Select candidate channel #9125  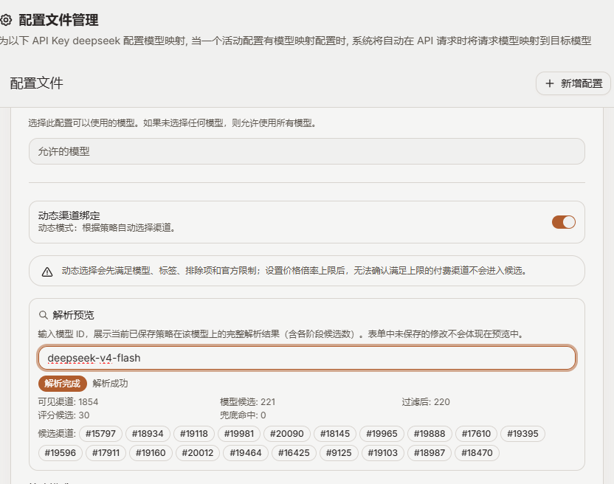click(339, 453)
